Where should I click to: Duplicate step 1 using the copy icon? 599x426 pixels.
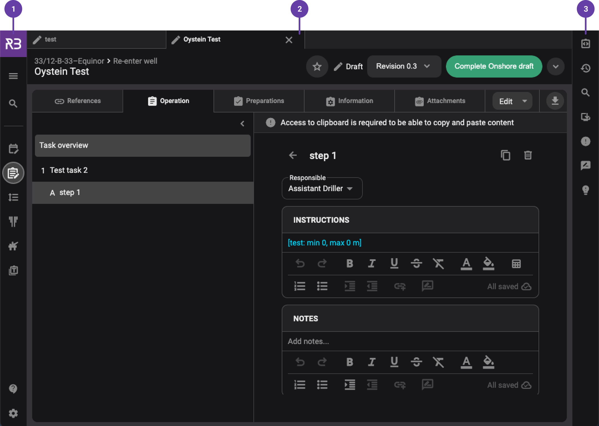click(506, 155)
